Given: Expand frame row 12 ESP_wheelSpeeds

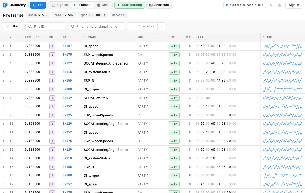Looking at the screenshot, I should click(x=4, y=141).
